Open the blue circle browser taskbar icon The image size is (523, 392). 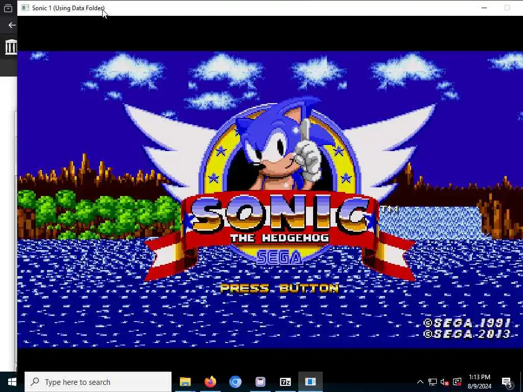235,382
